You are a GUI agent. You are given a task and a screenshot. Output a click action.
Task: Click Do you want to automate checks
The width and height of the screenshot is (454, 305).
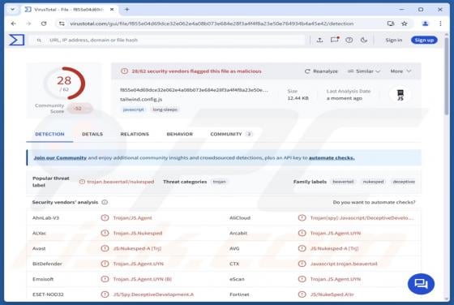pos(374,202)
